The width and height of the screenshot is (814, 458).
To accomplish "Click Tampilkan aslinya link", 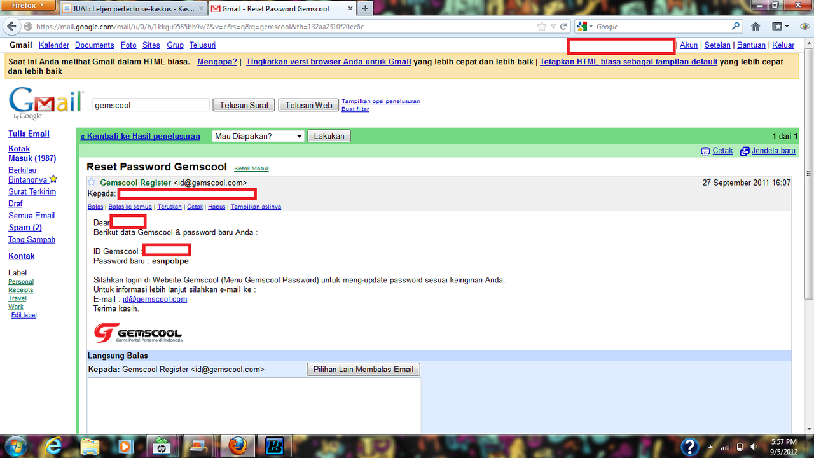I will pyautogui.click(x=256, y=207).
